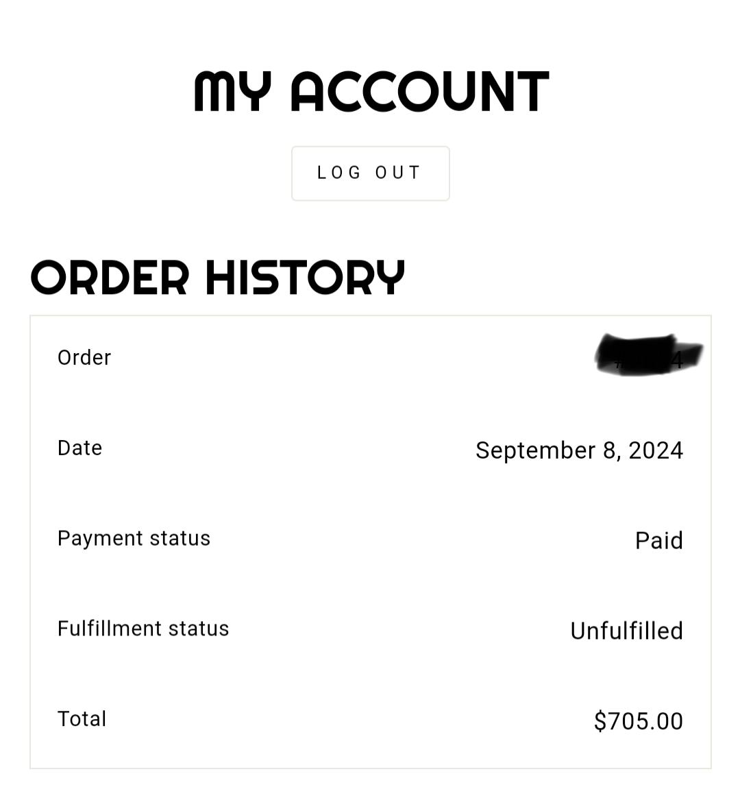Click the Log Out button
The image size is (740, 787).
pos(370,173)
